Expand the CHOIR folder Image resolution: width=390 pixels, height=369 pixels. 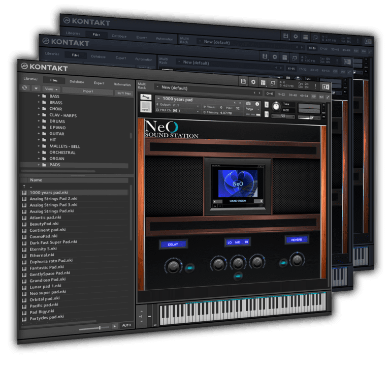(x=39, y=108)
